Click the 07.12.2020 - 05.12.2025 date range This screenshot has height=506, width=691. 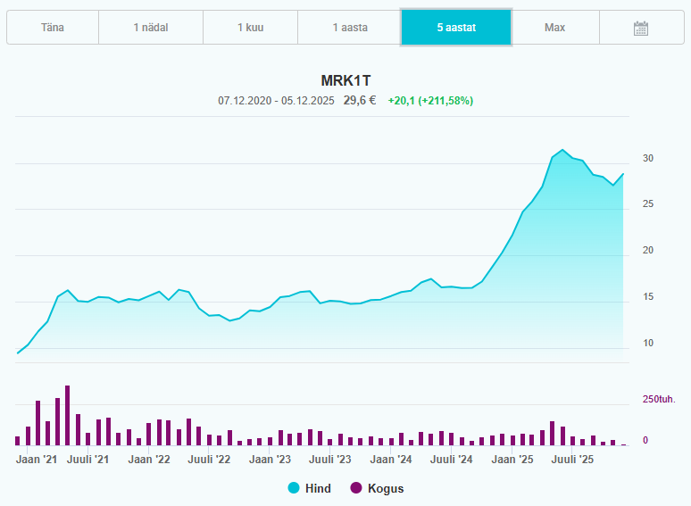tap(276, 101)
